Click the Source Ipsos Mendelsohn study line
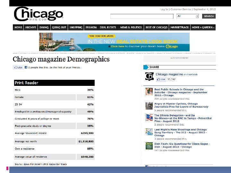The image size is (231, 173). 41,164
